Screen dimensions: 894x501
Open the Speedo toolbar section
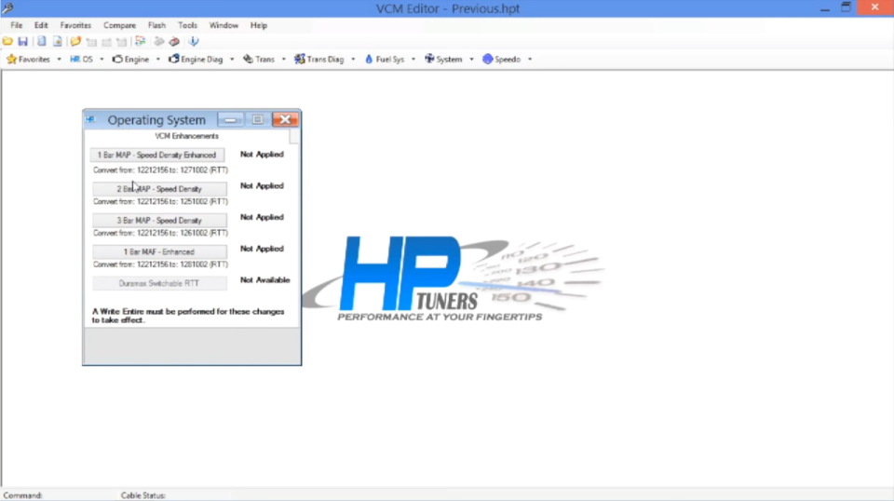[x=502, y=60]
